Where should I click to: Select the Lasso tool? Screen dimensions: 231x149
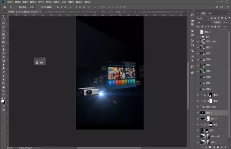(3, 23)
